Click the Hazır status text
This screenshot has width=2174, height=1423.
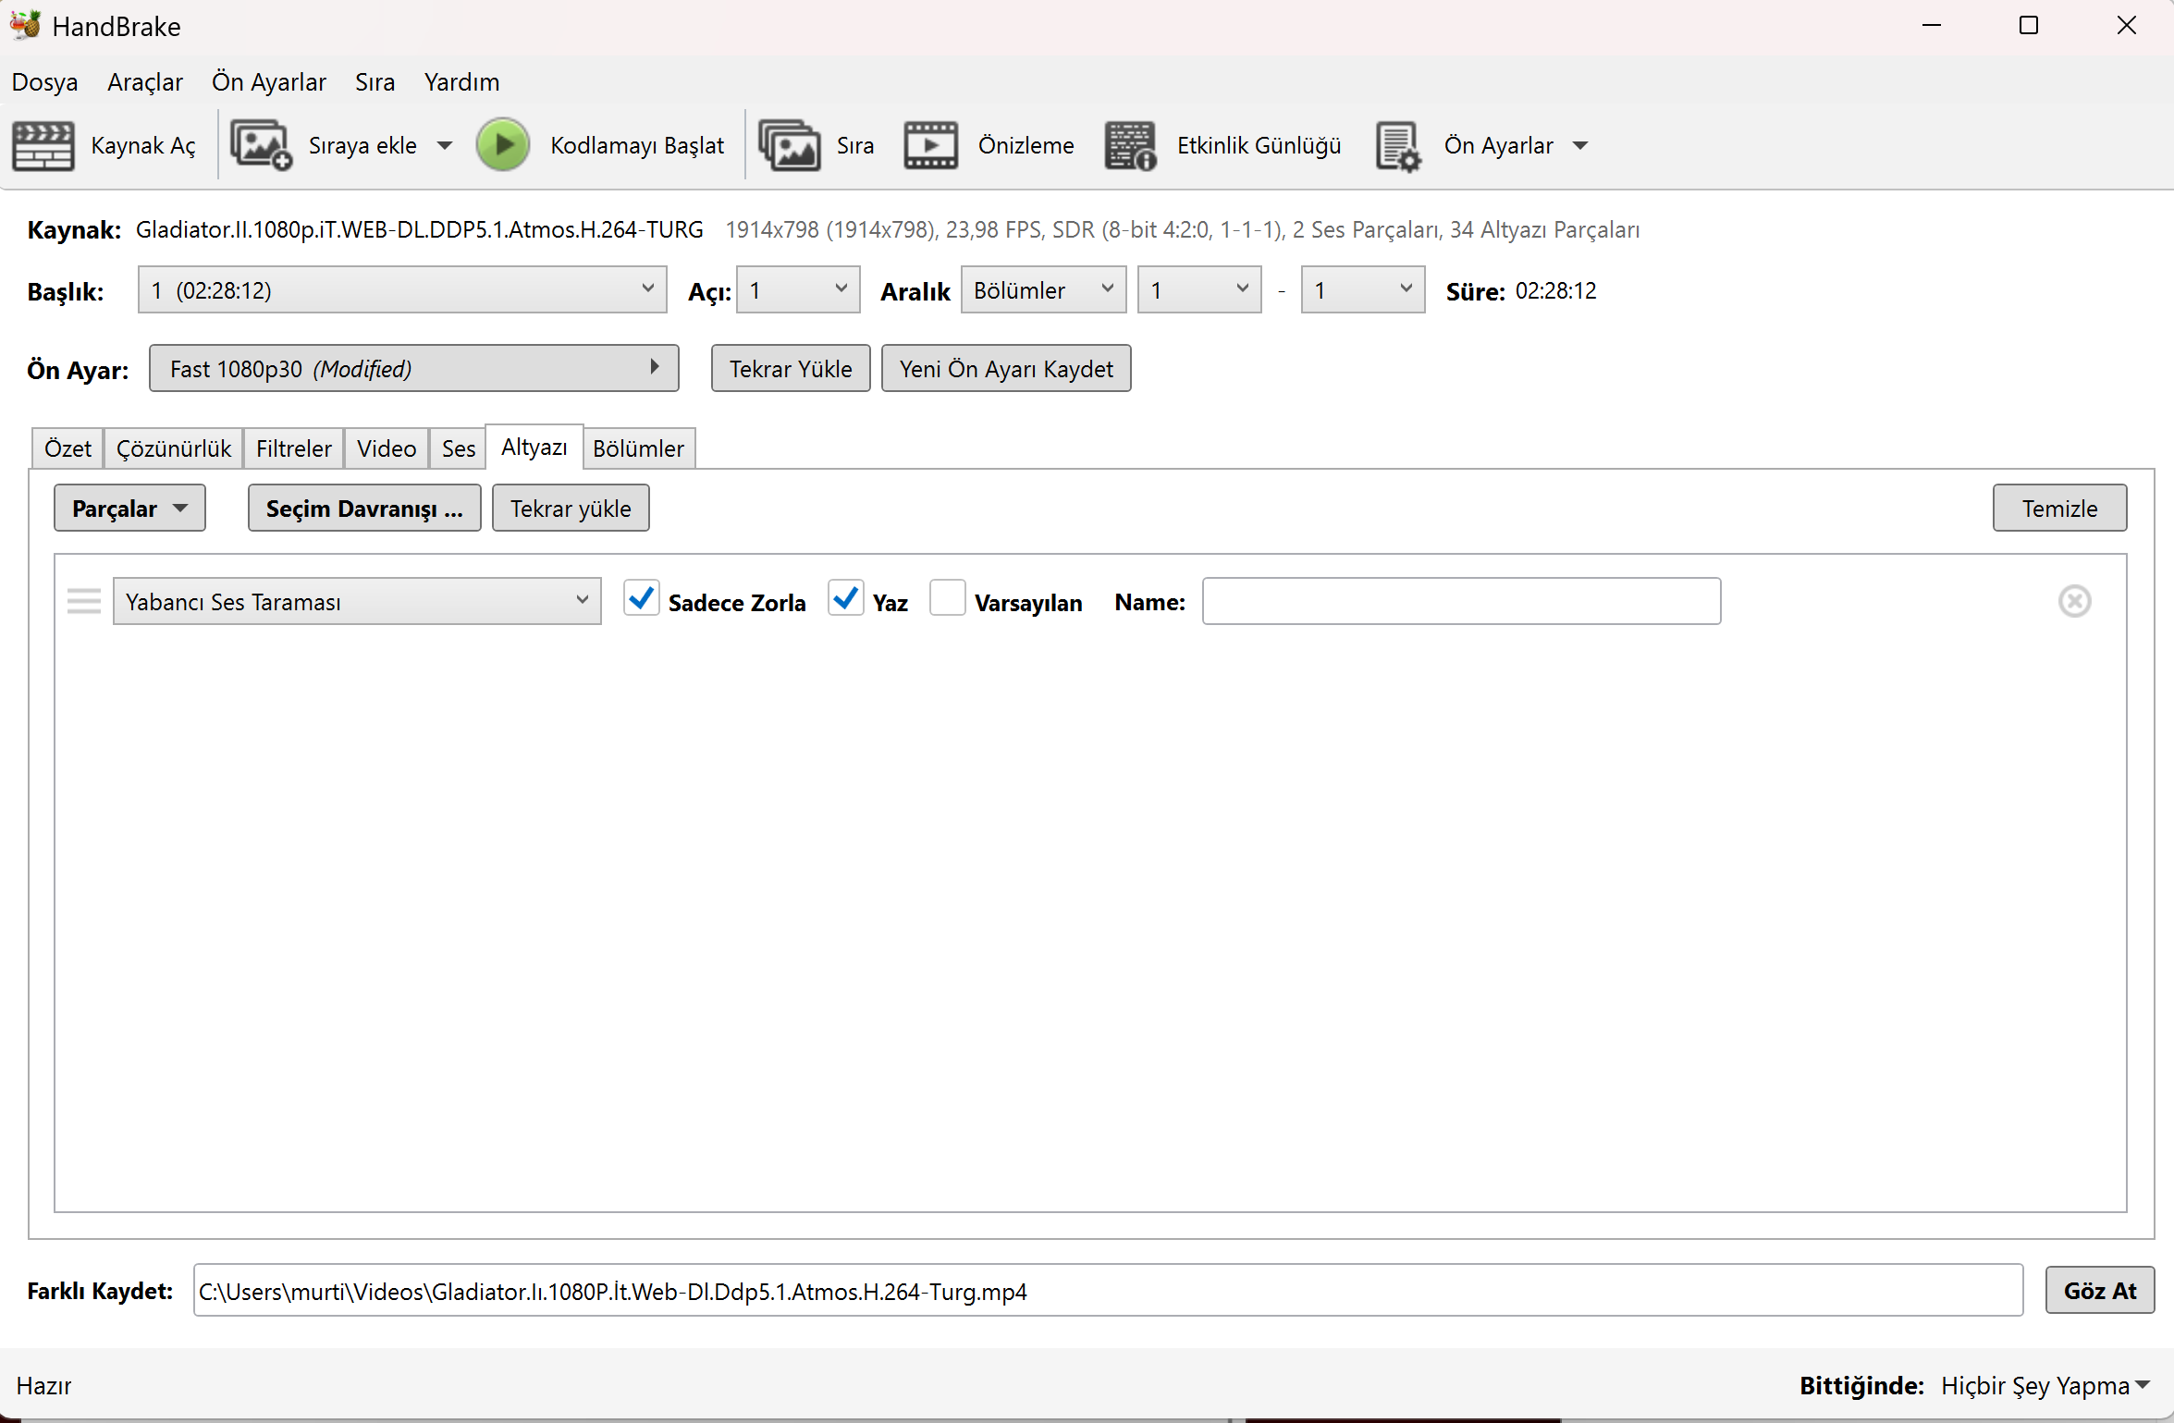43,1386
